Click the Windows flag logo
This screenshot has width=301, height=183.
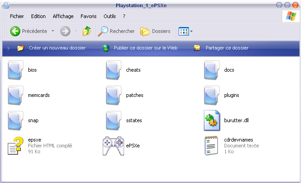pos(291,16)
